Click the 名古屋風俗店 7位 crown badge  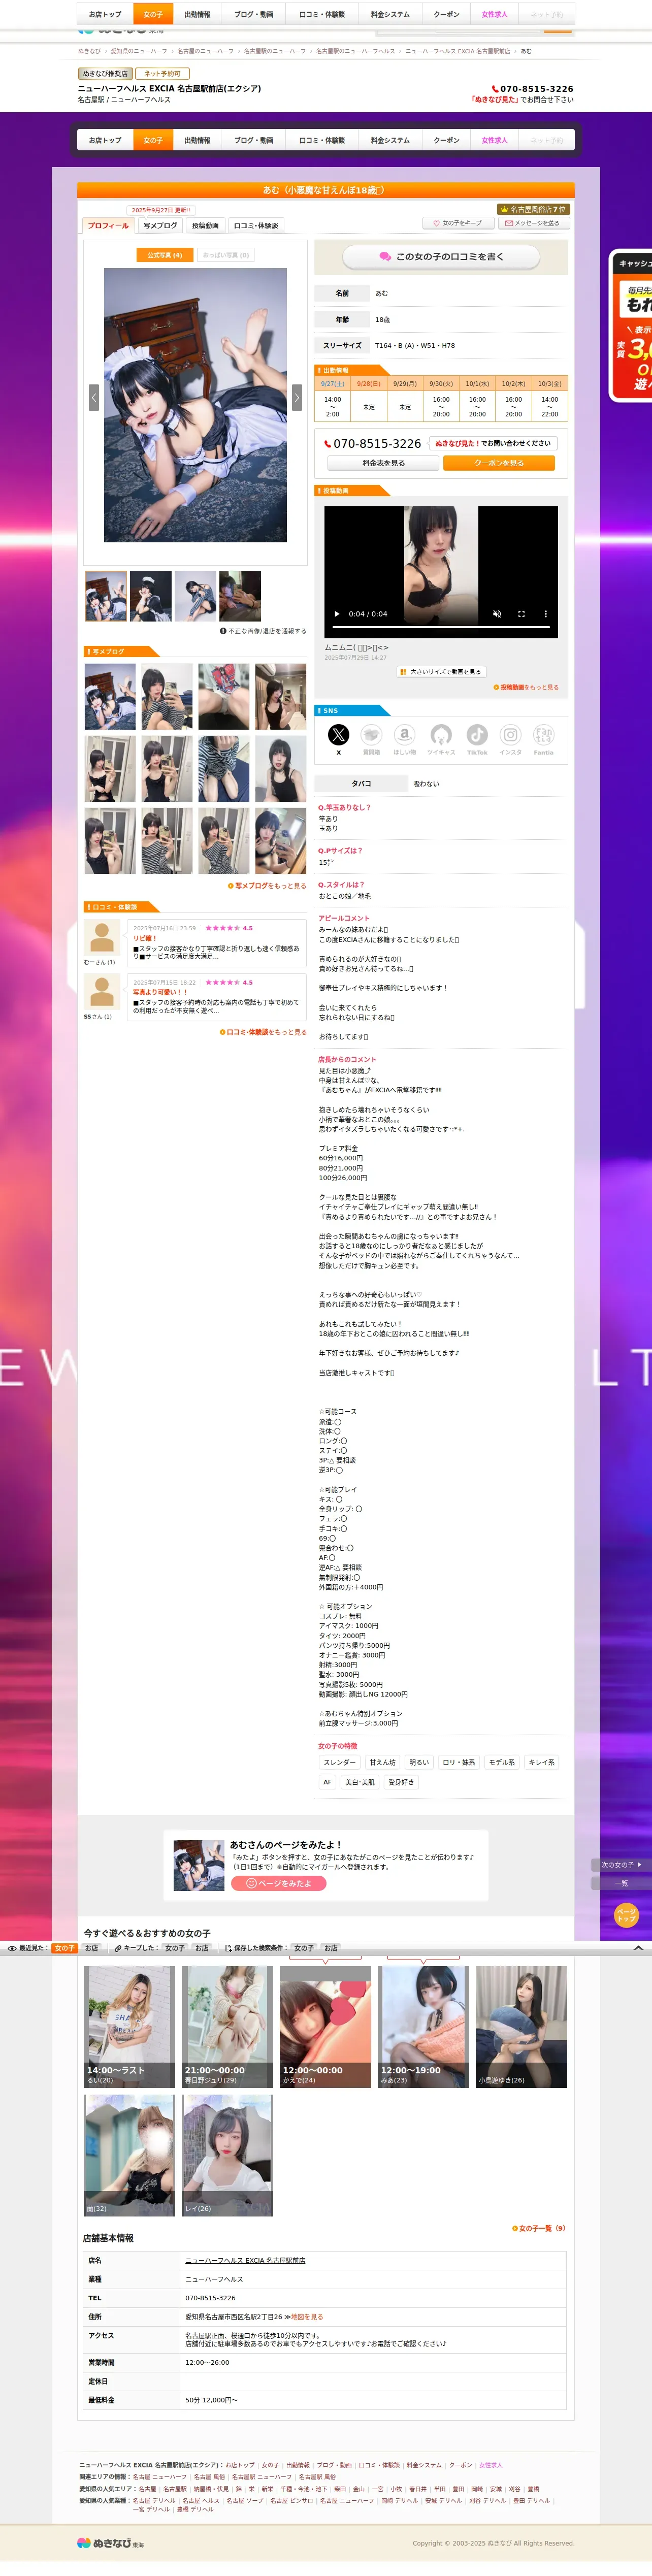click(533, 209)
